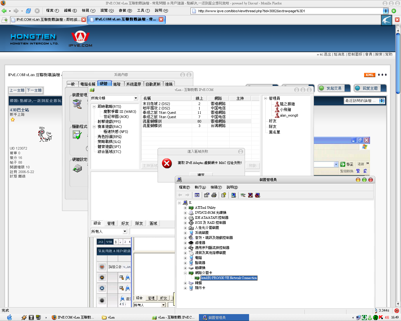Collapse the root K node in Device Manager

(180, 203)
